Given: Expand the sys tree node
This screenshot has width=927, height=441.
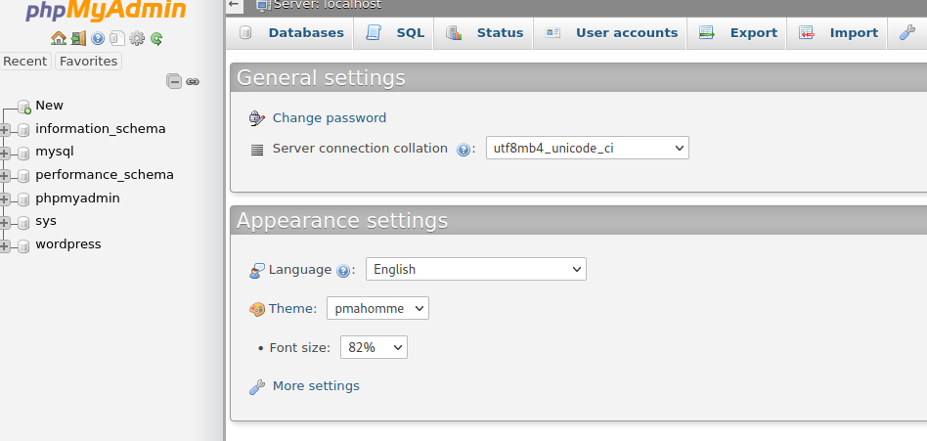Looking at the screenshot, I should click(4, 222).
